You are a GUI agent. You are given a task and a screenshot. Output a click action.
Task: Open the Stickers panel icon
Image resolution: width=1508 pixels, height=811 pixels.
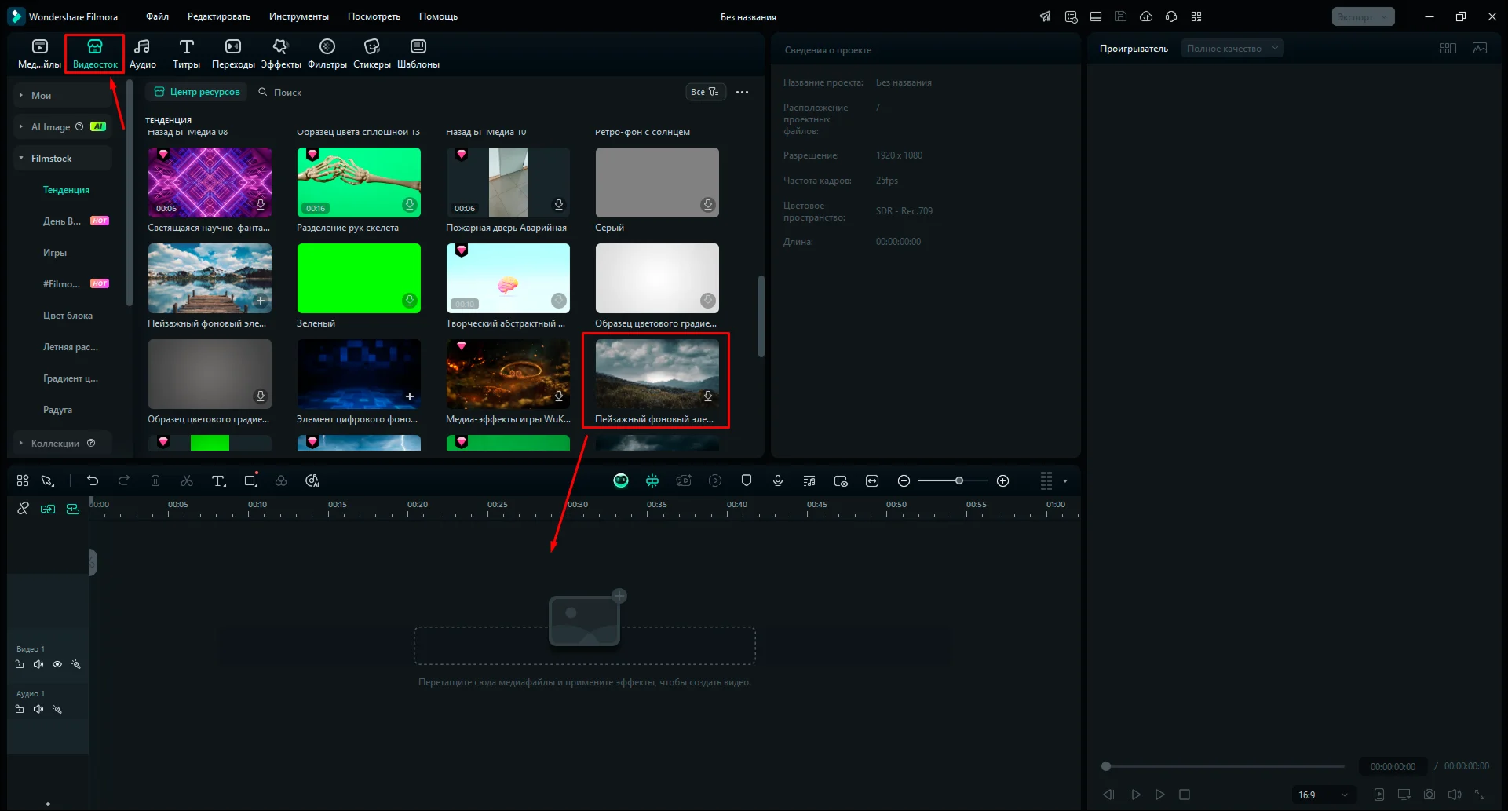pos(371,47)
